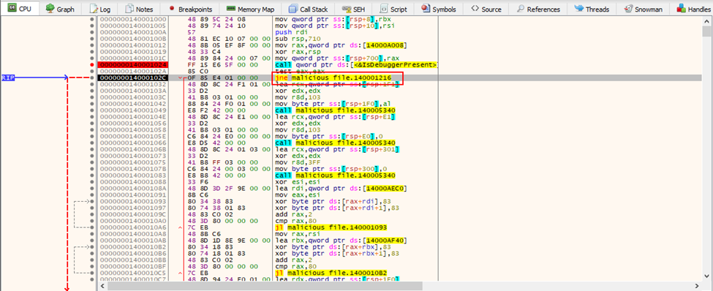Click the RIP register label in the sidebar
The image size is (713, 291).
[x=8, y=78]
